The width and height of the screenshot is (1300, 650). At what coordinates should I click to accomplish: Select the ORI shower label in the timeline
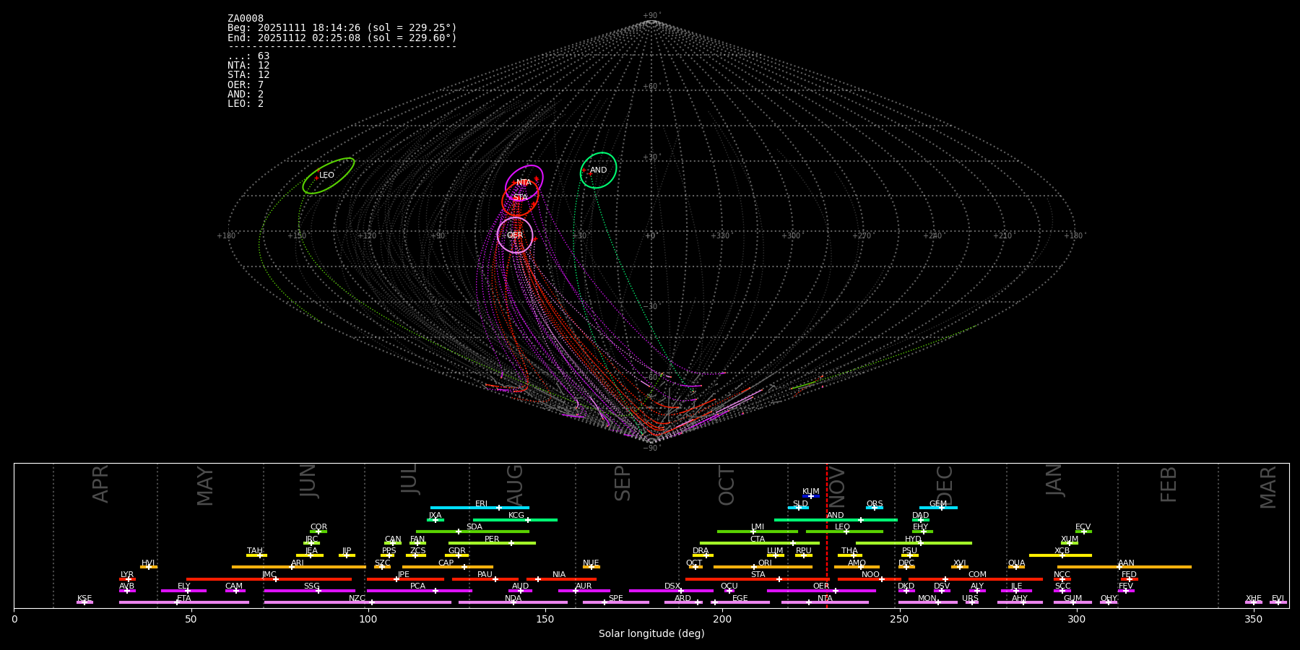pos(765,563)
